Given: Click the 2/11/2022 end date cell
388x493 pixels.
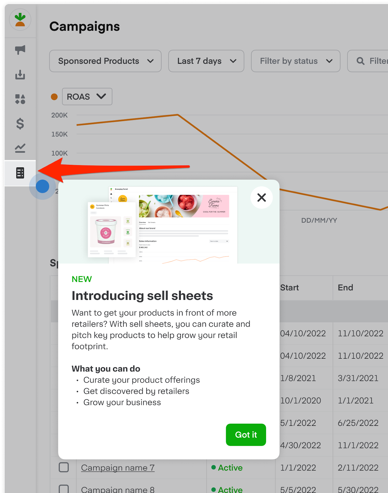Looking at the screenshot, I should coord(358,468).
